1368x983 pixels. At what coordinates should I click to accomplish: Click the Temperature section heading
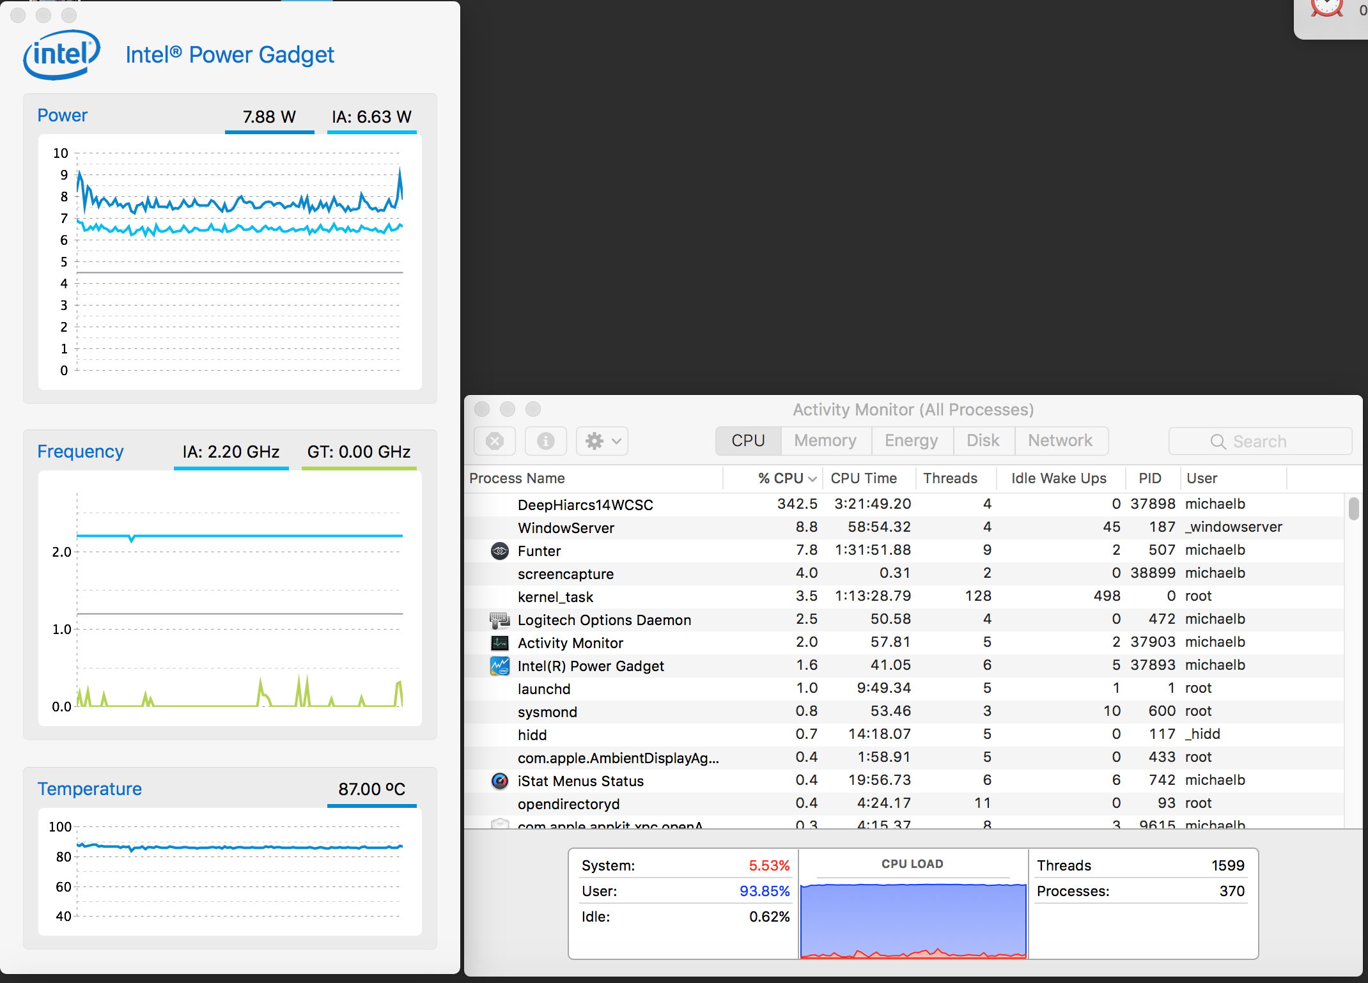89,789
